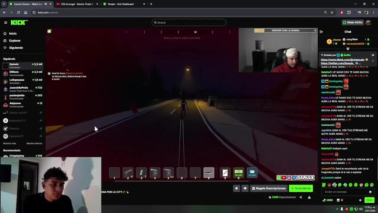This screenshot has width=378, height=213.
Task: Open the browser extensions puzzle icon
Action: pos(349,12)
